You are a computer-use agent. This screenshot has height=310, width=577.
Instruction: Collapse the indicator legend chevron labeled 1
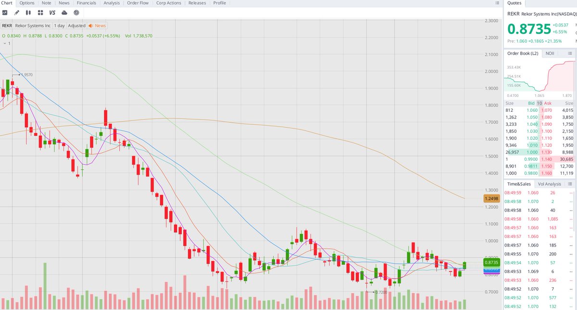[4, 43]
